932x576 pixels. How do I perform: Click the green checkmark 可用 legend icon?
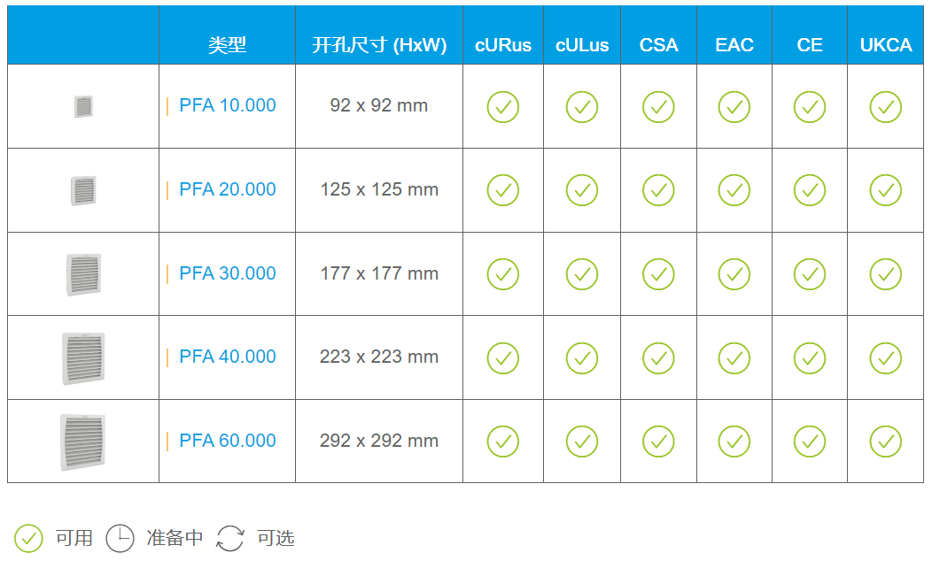28,538
